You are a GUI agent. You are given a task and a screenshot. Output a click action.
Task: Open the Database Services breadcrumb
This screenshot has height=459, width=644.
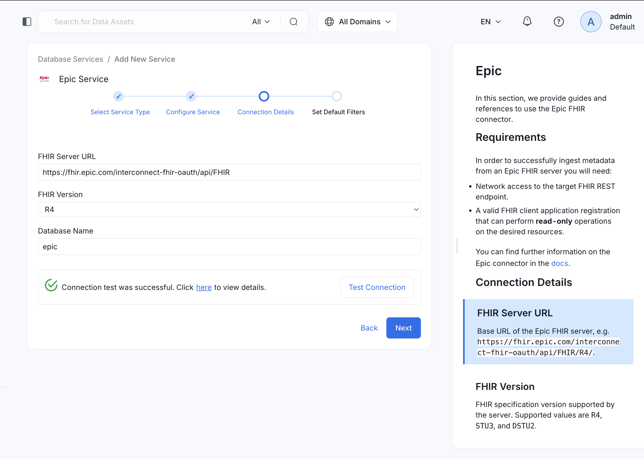tap(70, 59)
